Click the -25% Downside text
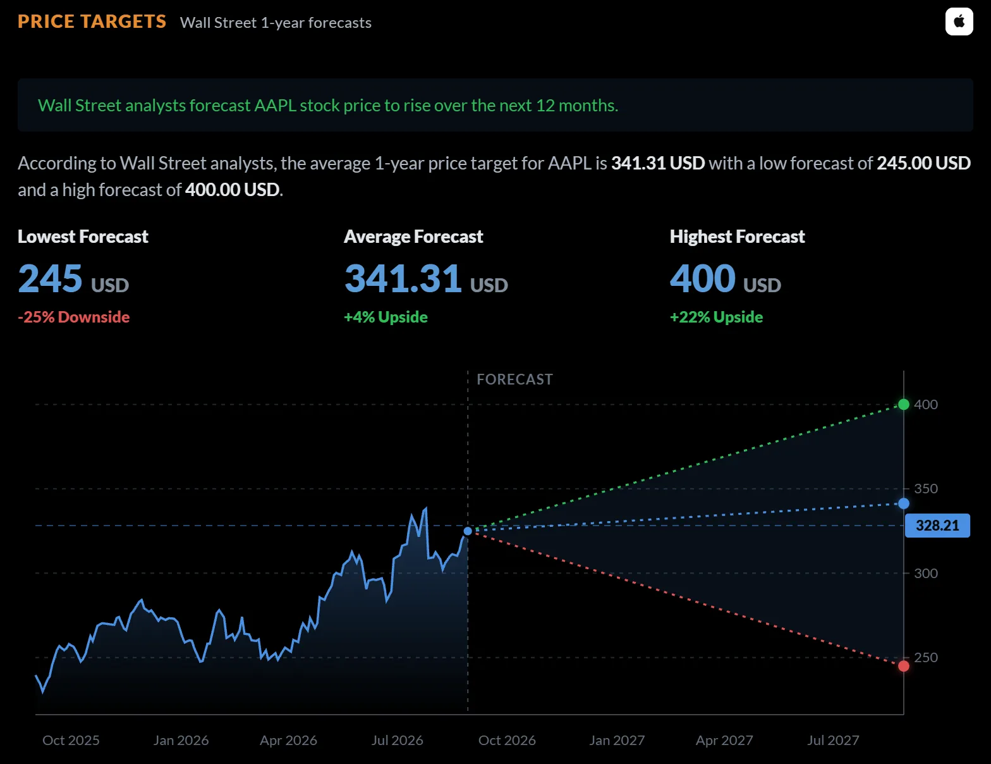The height and width of the screenshot is (764, 991). coord(74,317)
